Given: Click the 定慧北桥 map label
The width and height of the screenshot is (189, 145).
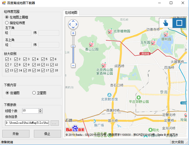Looking at the screenshot, I should click(169, 115).
